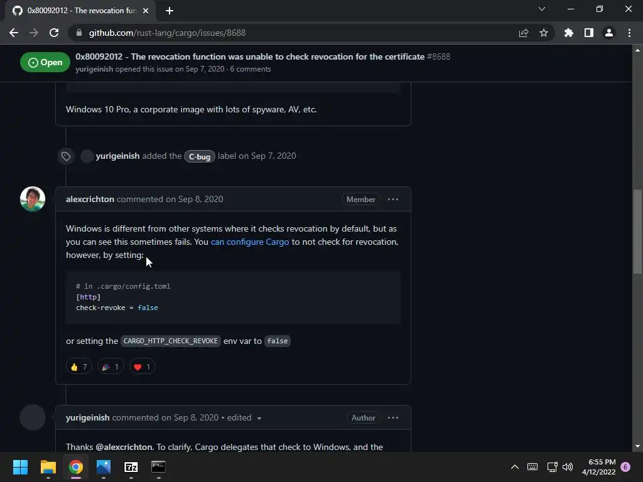Viewport: 643px width, 482px height.
Task: Reload the GitHub issue page
Action: pos(54,33)
